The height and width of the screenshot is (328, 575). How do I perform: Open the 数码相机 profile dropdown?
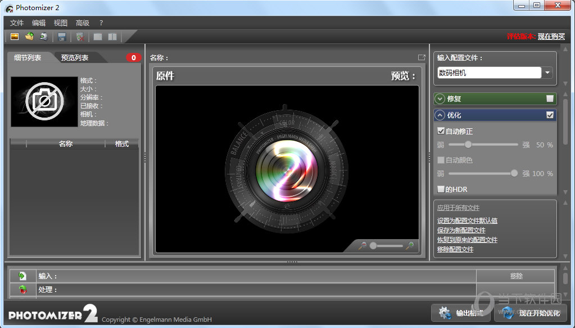(x=547, y=73)
